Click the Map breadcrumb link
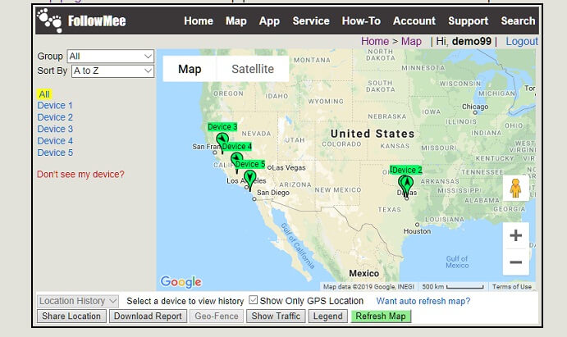 [412, 41]
